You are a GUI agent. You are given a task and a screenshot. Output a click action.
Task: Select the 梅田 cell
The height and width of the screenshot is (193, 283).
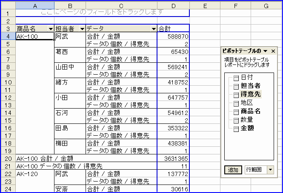click(70, 143)
